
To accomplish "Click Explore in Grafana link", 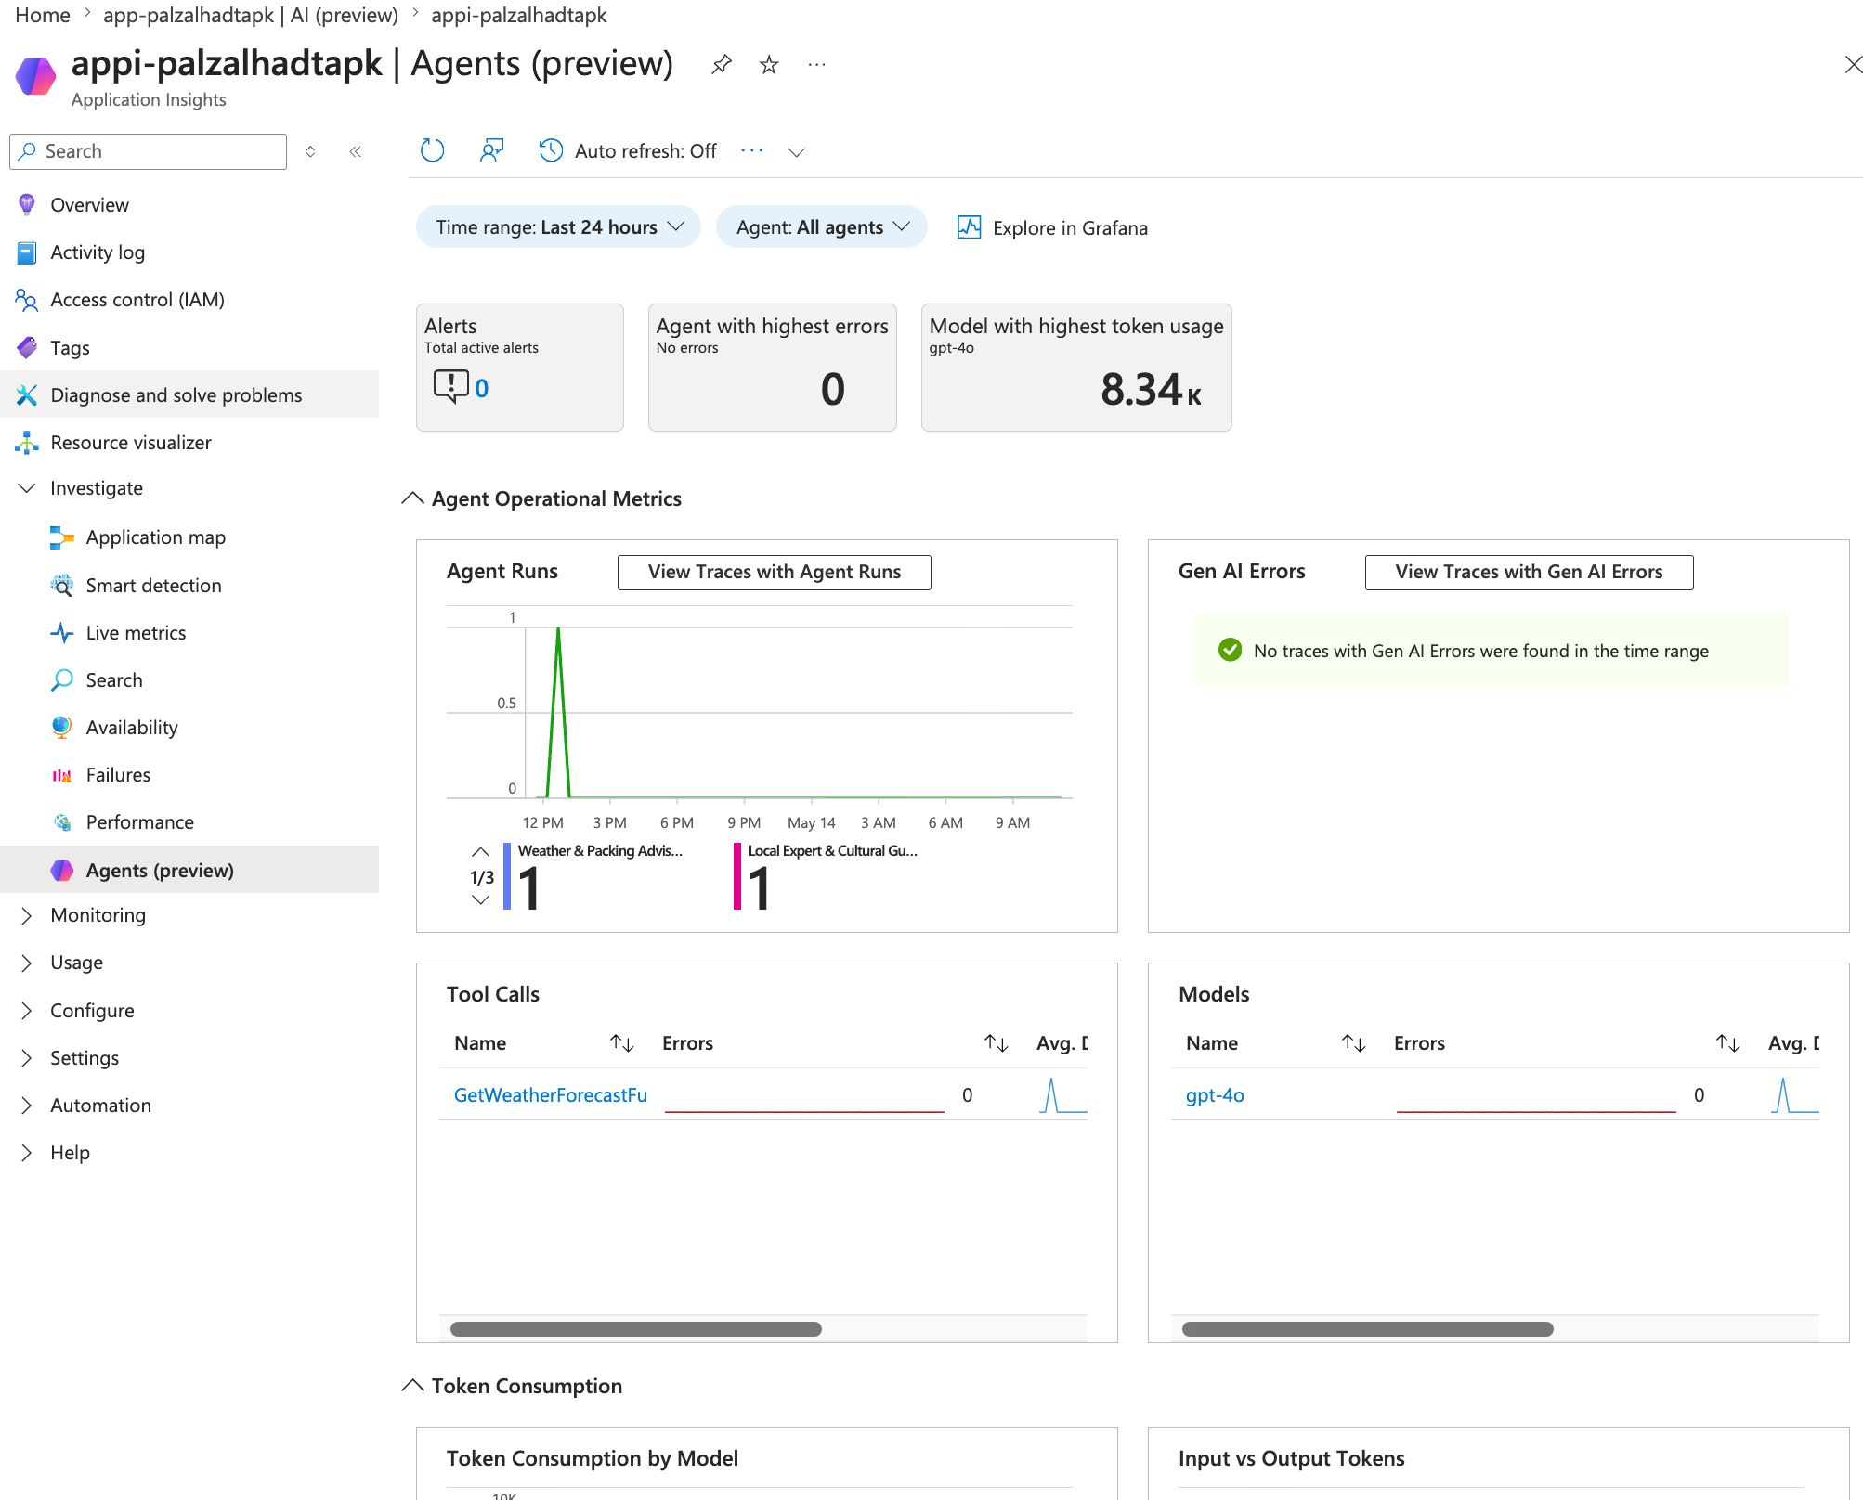I will coord(1070,228).
